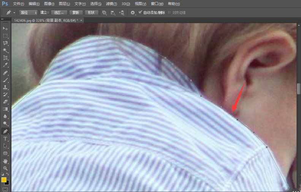Toggle Quick Mask mode

tap(5, 189)
